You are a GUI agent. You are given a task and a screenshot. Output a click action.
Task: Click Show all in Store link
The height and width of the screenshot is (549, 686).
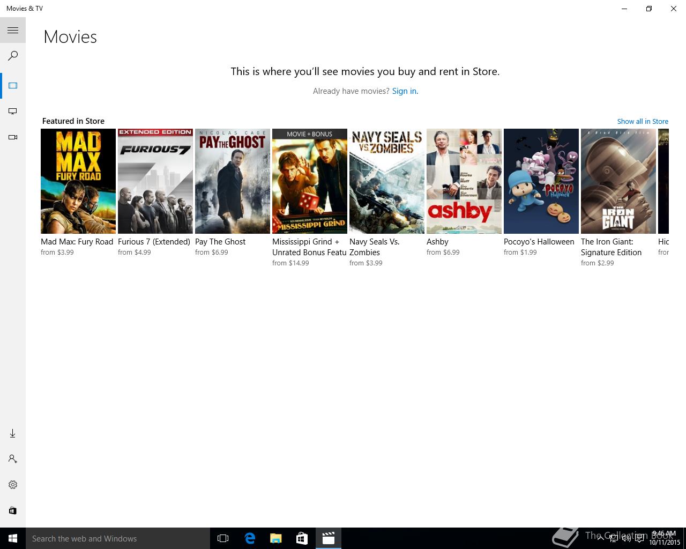643,121
